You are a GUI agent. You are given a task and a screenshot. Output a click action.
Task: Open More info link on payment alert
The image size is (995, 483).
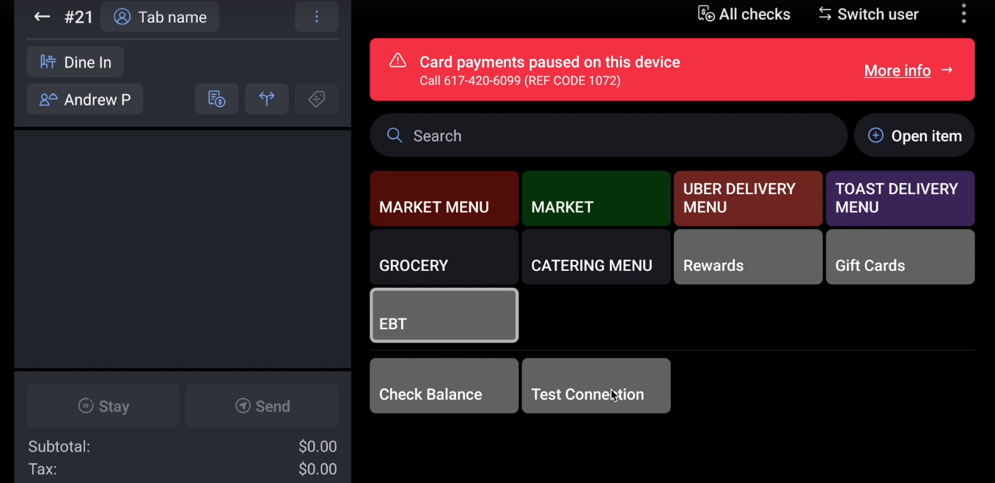click(908, 70)
